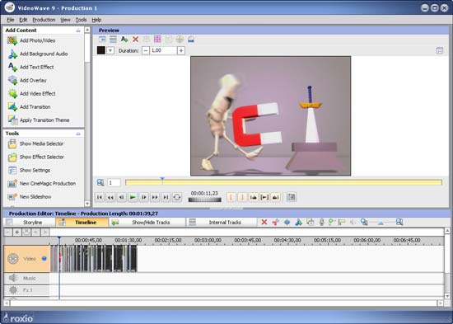
Task: Step forward one frame
Action: [143, 197]
